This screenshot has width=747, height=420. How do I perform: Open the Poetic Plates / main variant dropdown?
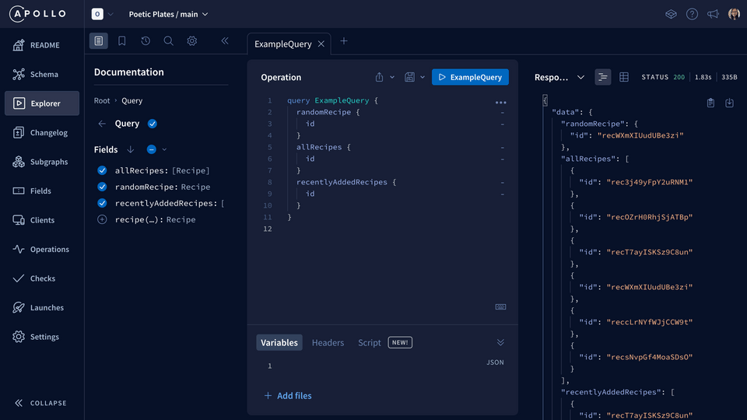(x=168, y=14)
